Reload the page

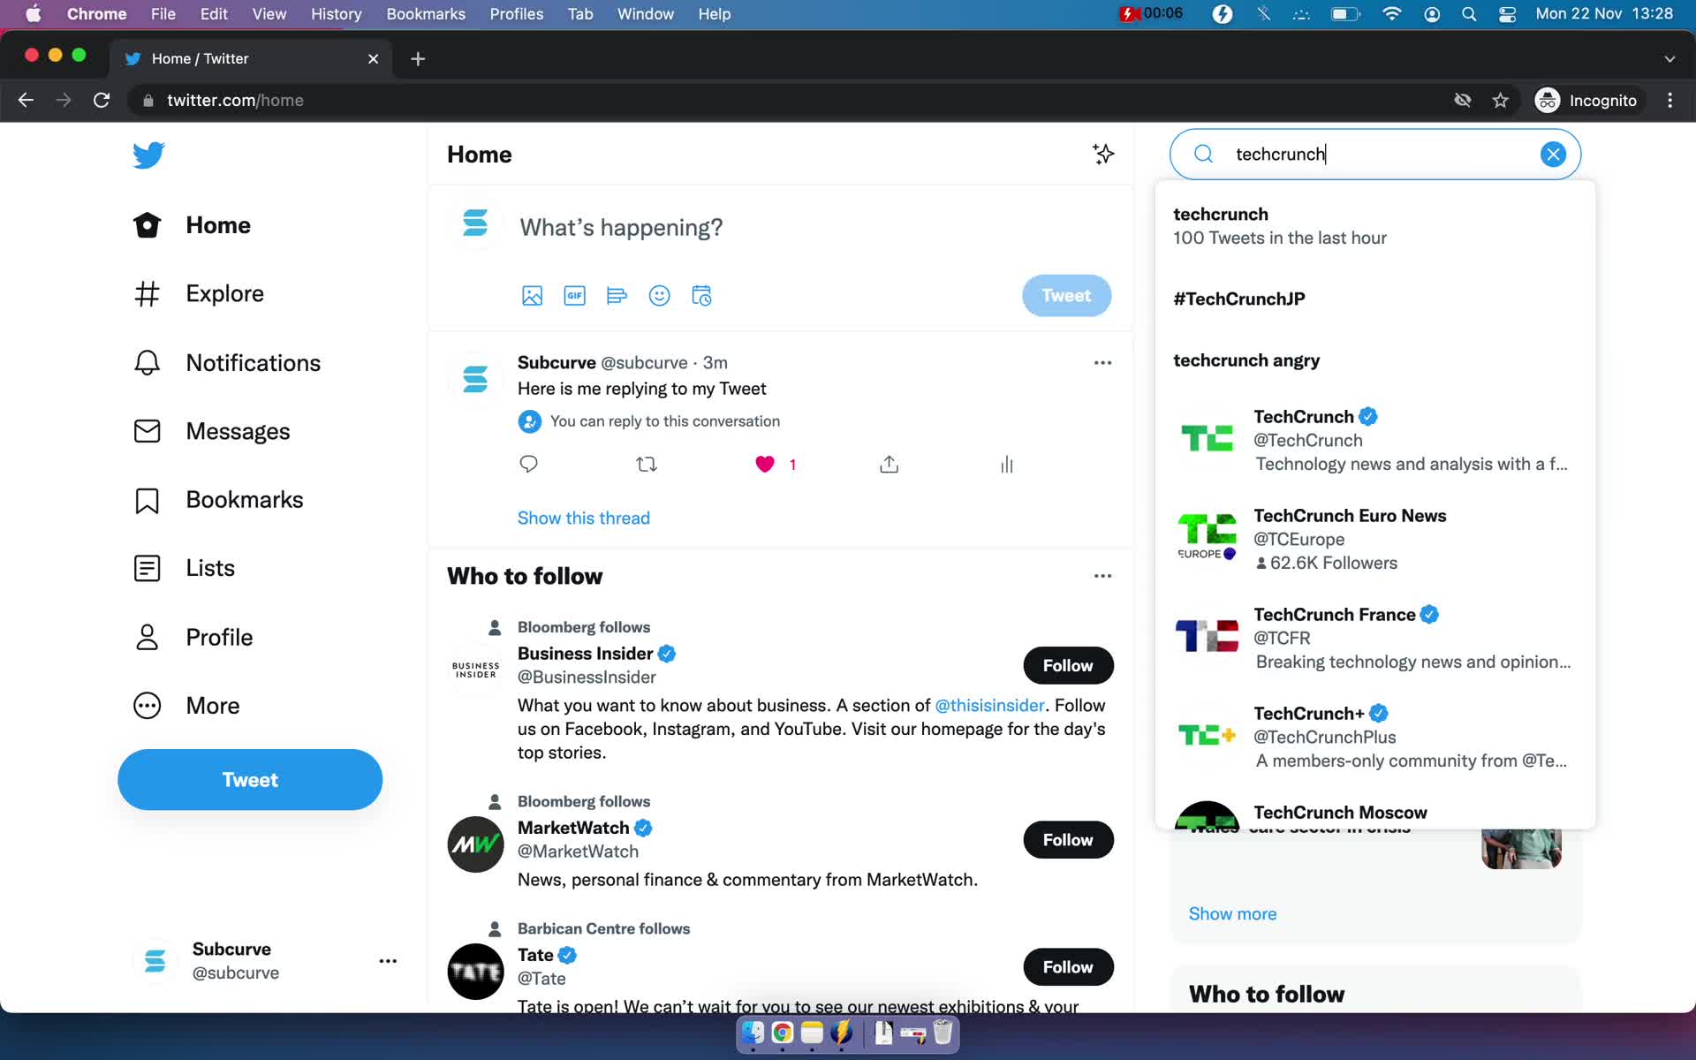tap(102, 101)
